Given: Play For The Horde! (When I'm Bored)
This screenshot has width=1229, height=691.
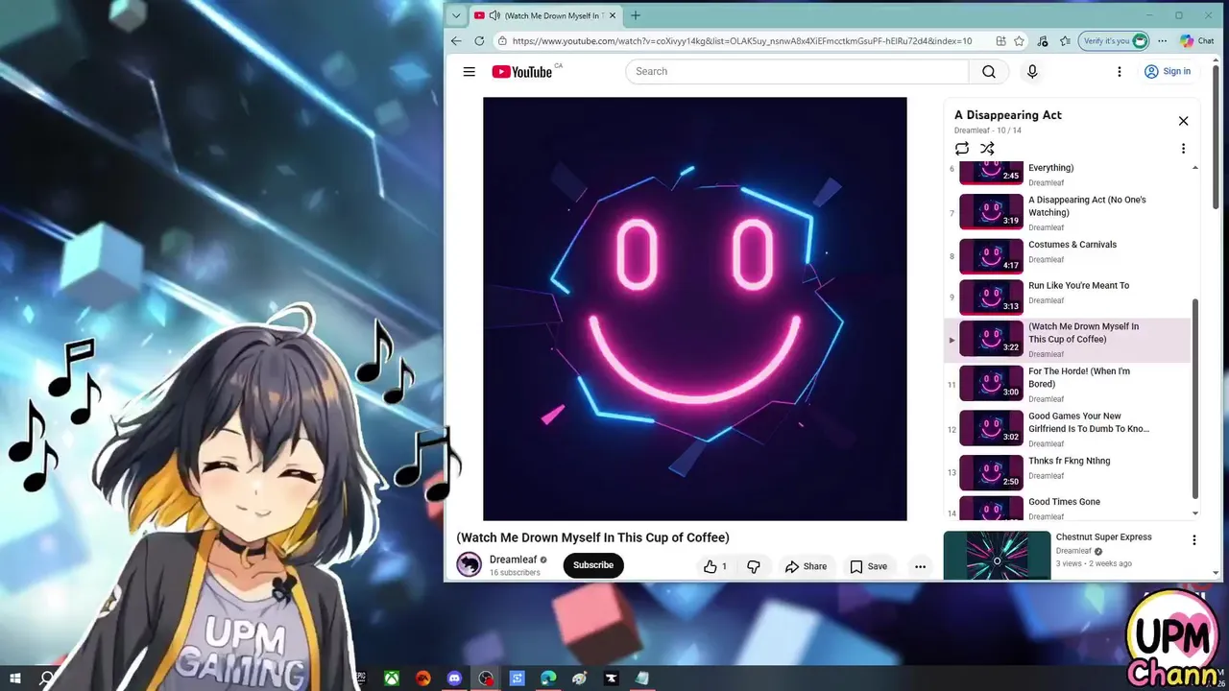Looking at the screenshot, I should pyautogui.click(x=1068, y=384).
